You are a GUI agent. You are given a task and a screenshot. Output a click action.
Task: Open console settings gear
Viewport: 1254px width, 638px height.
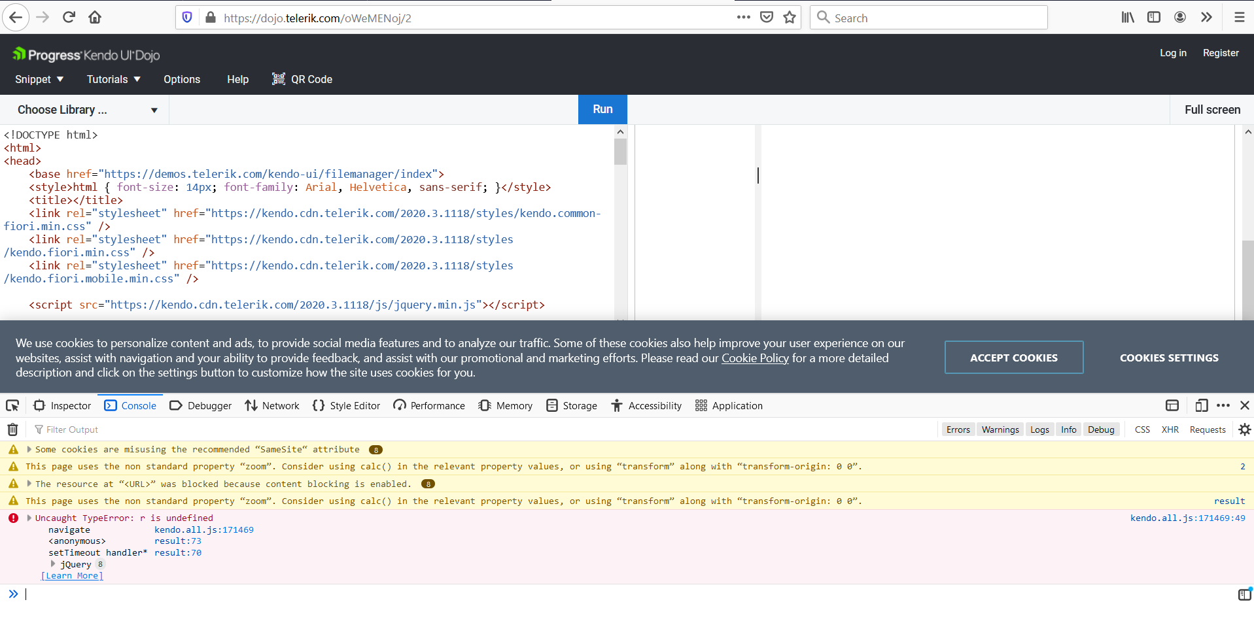(1244, 429)
